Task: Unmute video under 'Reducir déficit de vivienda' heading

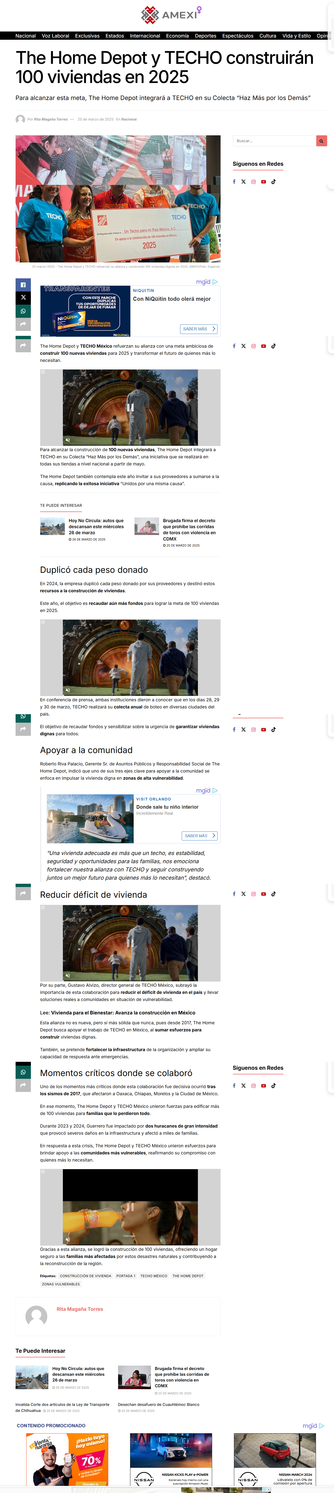Action: click(68, 975)
